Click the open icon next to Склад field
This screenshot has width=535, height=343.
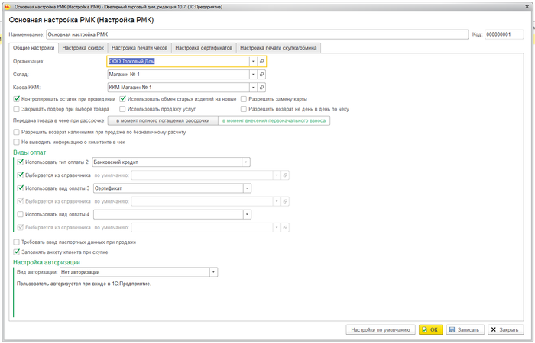[x=261, y=75]
